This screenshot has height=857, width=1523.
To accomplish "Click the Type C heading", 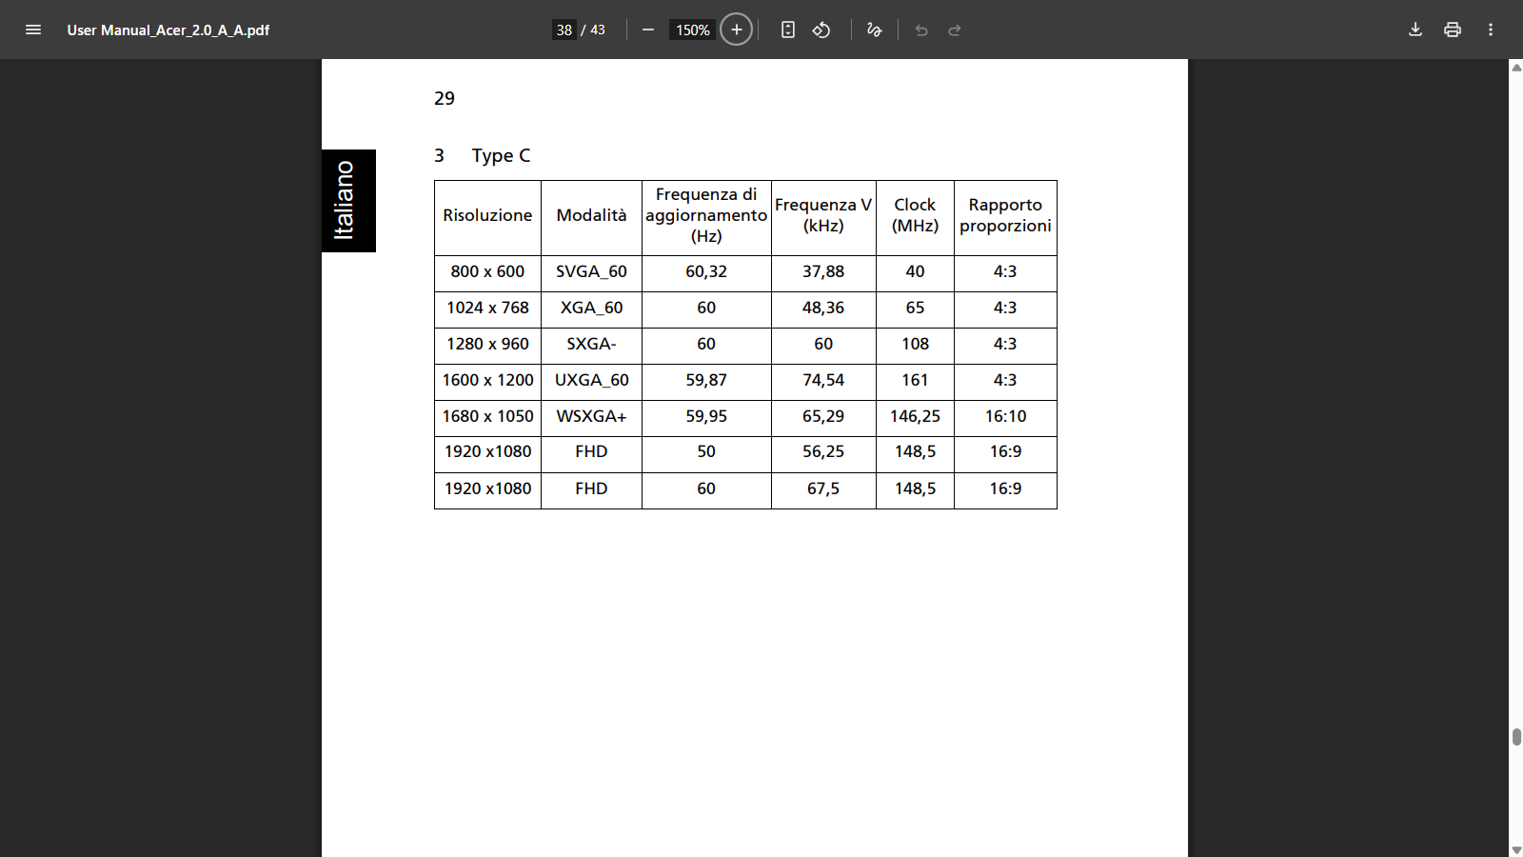I will click(501, 155).
